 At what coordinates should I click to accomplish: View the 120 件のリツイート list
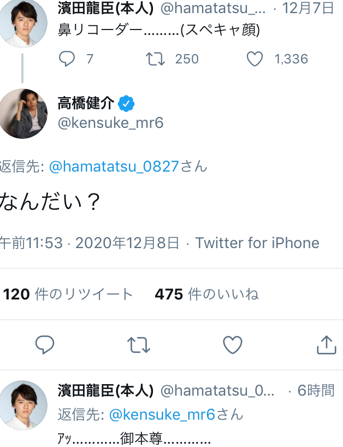[x=68, y=295]
